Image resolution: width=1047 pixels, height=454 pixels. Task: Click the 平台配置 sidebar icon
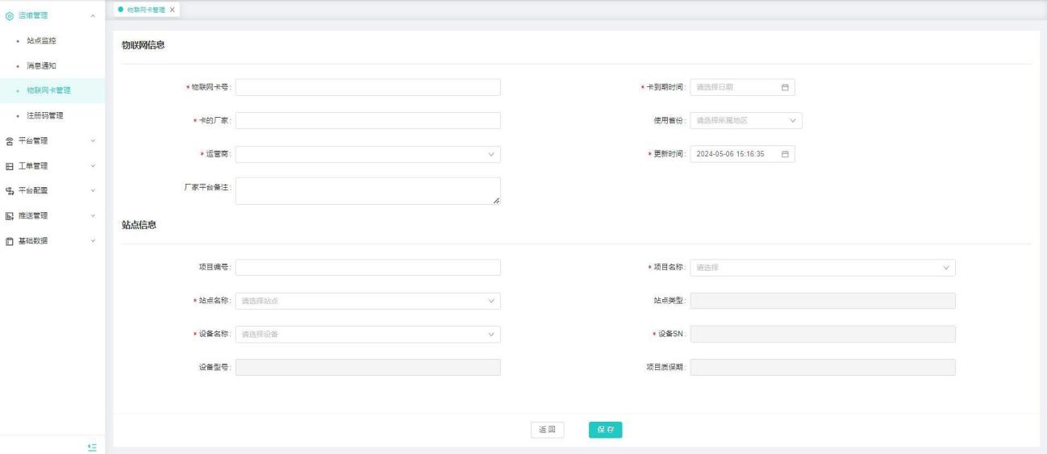(x=10, y=191)
